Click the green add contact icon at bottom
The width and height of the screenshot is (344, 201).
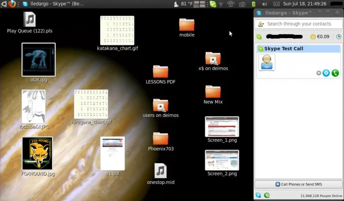point(267,195)
